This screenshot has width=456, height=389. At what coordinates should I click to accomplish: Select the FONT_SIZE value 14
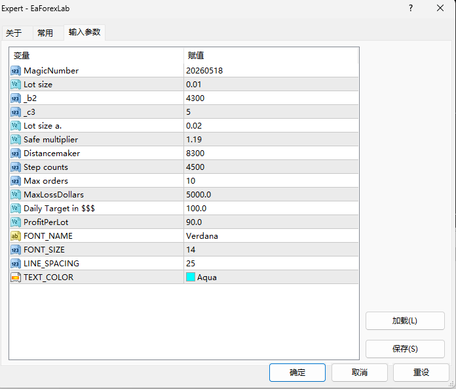(x=191, y=250)
